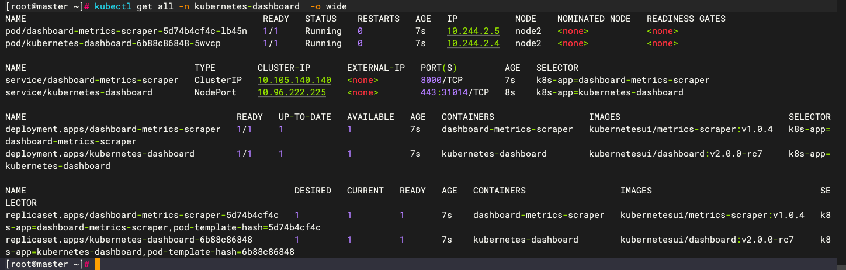Click the 'STATUS' column header
The width and height of the screenshot is (846, 270).
(321, 19)
